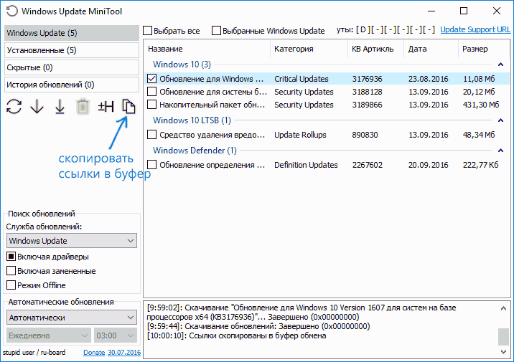Click the hide updates ±H icon

[106, 107]
